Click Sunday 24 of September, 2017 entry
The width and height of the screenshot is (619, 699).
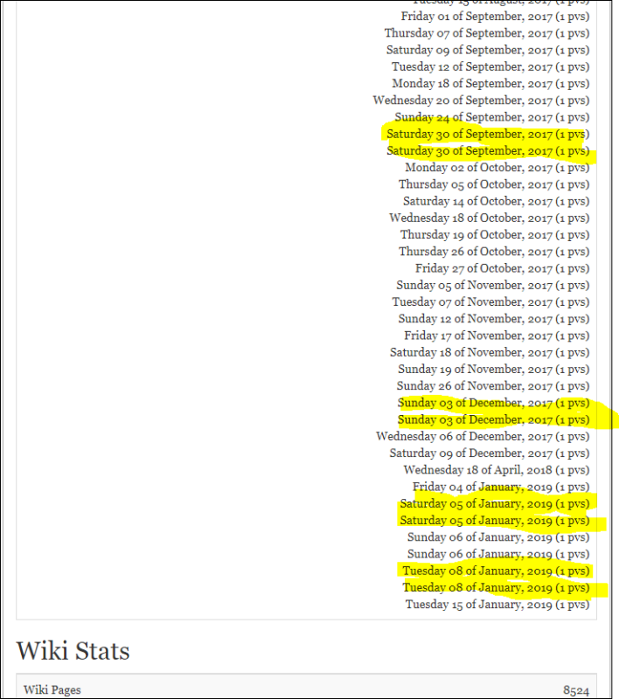click(x=492, y=117)
